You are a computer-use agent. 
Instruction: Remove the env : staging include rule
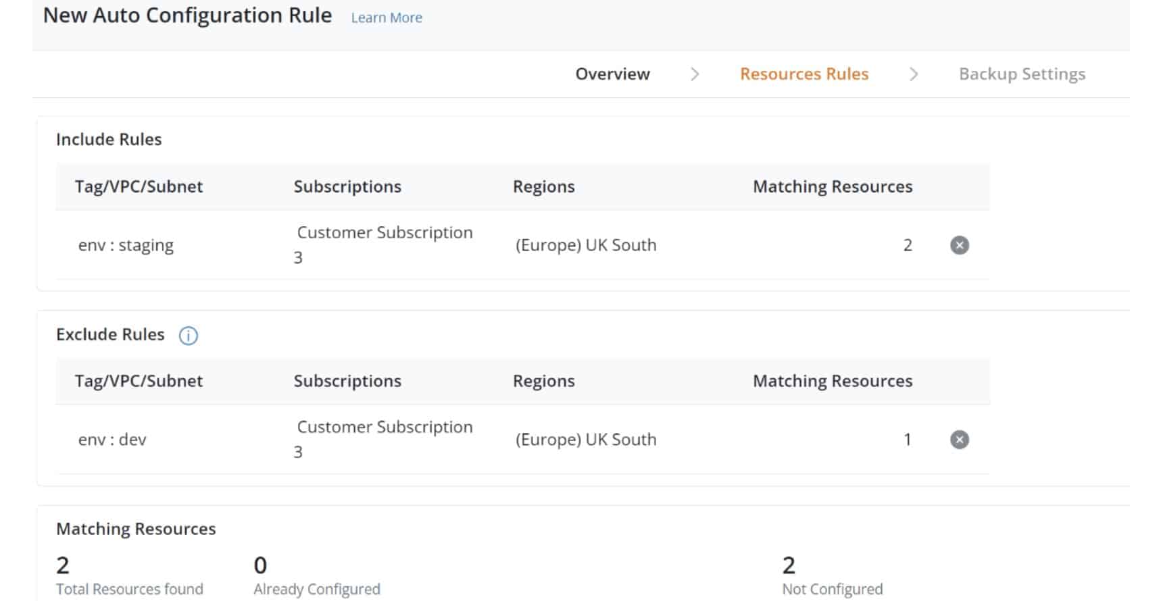point(959,245)
